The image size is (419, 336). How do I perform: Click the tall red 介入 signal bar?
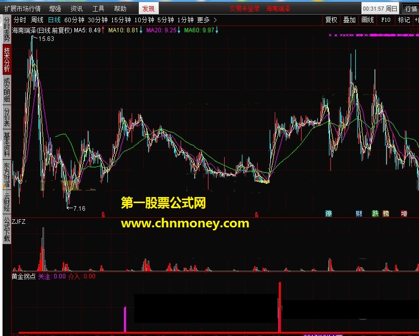[x=279, y=307]
